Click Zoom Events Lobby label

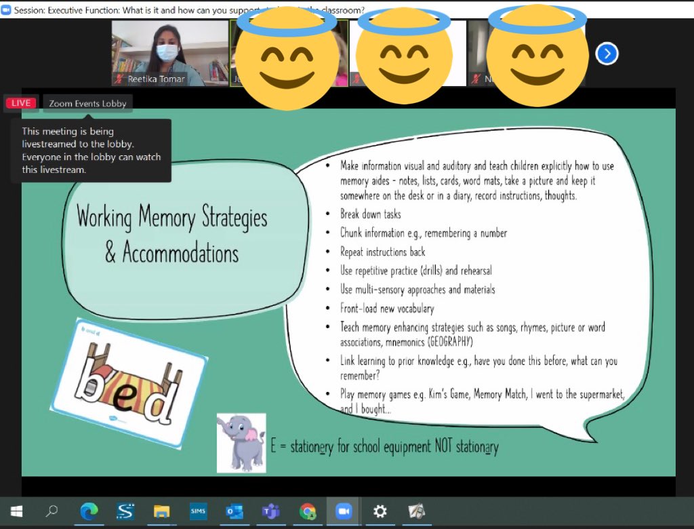click(x=87, y=104)
